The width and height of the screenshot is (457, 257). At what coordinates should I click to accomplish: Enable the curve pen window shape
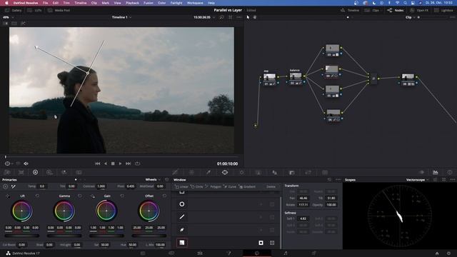[x=182, y=230]
